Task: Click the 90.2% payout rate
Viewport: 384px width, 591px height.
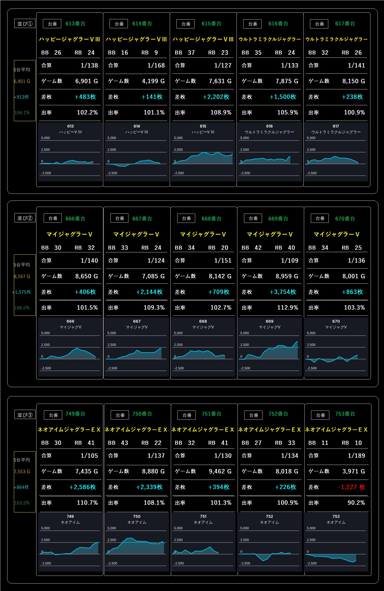Action: click(356, 503)
